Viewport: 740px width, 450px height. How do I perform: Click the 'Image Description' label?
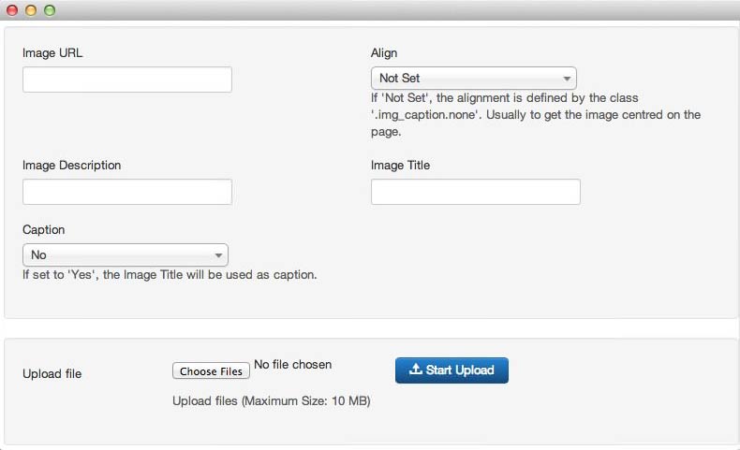(71, 166)
